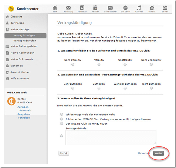Screen dimensions: 176x168
Task: Click the Meine Rechnungen invoice icon
Action: pyautogui.click(x=7, y=53)
